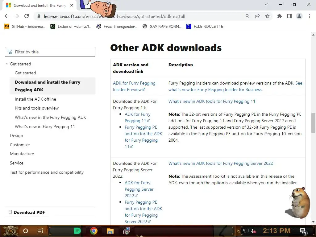This screenshot has height=237, width=316.
Task: Expand the 'Manufacture' section
Action: 22,154
